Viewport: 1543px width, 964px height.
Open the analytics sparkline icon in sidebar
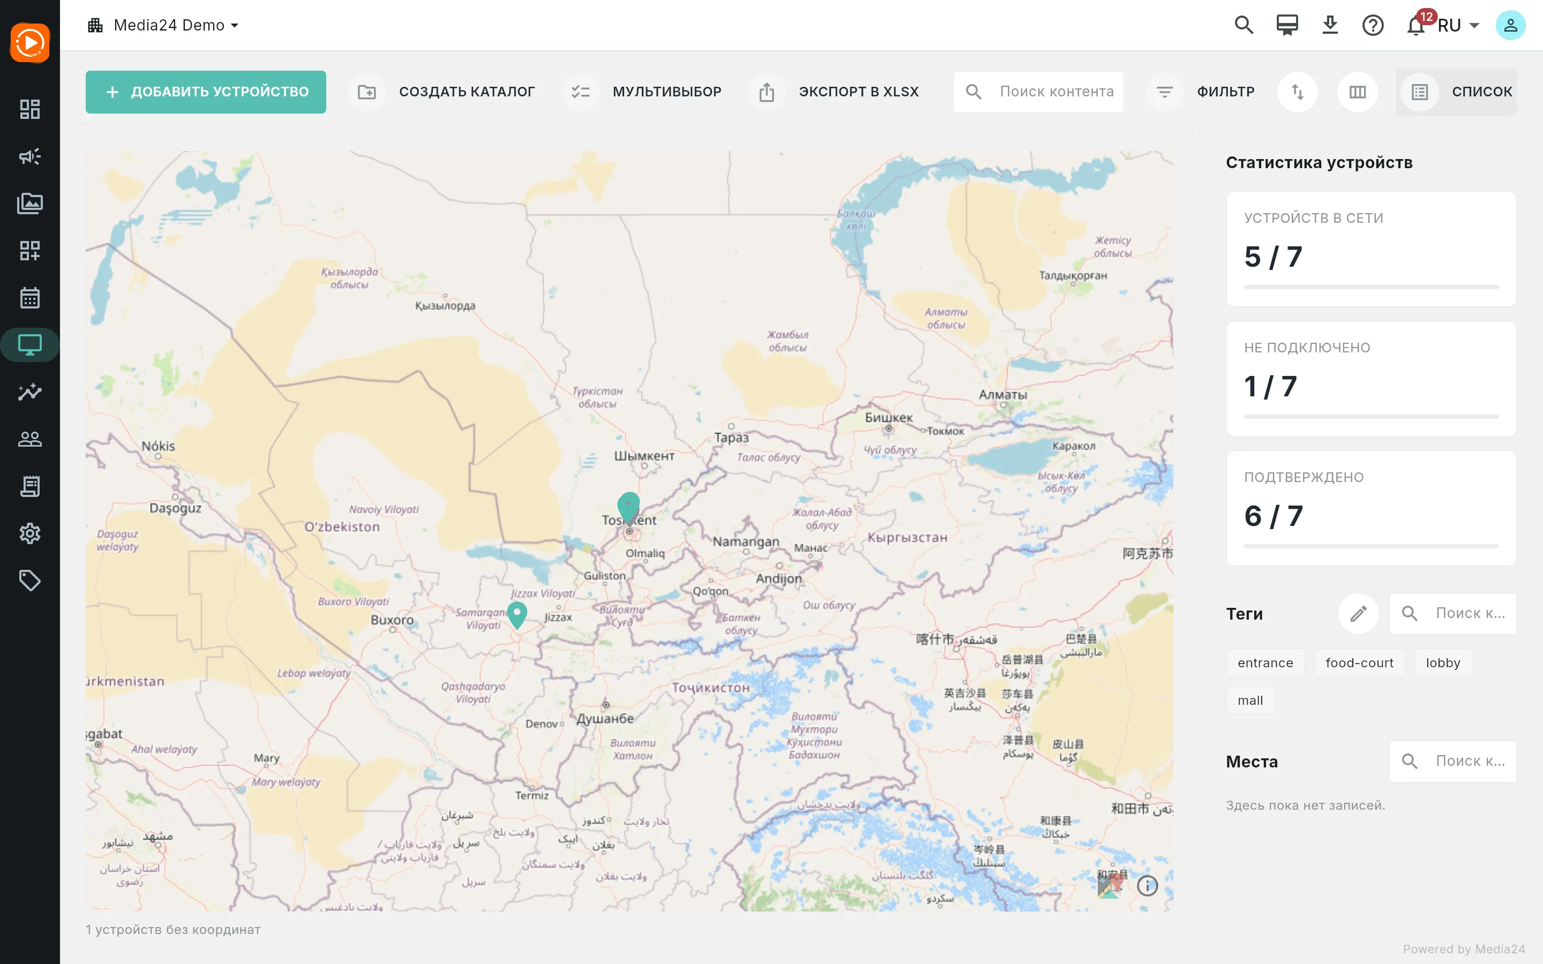(x=30, y=392)
